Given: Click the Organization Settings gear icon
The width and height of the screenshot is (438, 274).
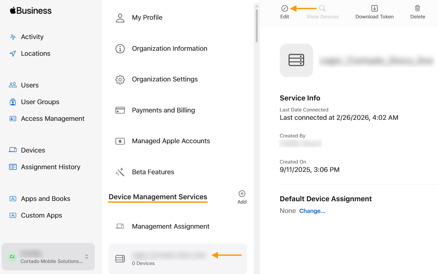Looking at the screenshot, I should (120, 79).
